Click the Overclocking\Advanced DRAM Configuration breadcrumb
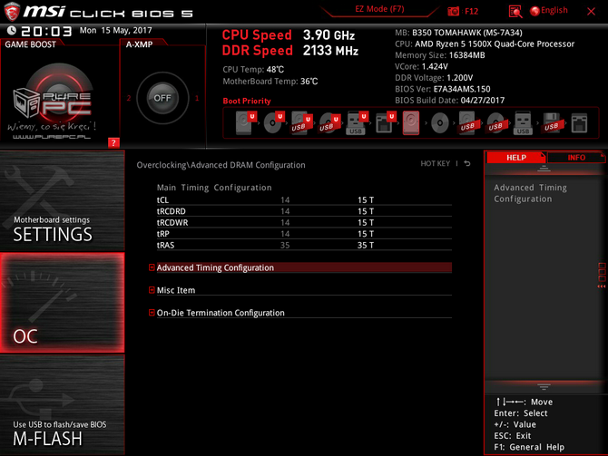The image size is (608, 456). [x=221, y=165]
